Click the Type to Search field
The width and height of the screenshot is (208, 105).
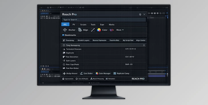[x=104, y=20]
